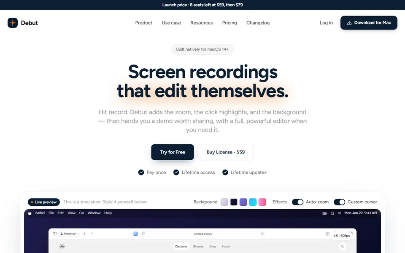Click the Download for Mac button

click(x=369, y=23)
